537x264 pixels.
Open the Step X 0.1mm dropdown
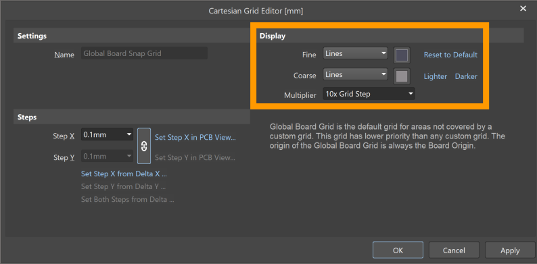click(x=107, y=134)
